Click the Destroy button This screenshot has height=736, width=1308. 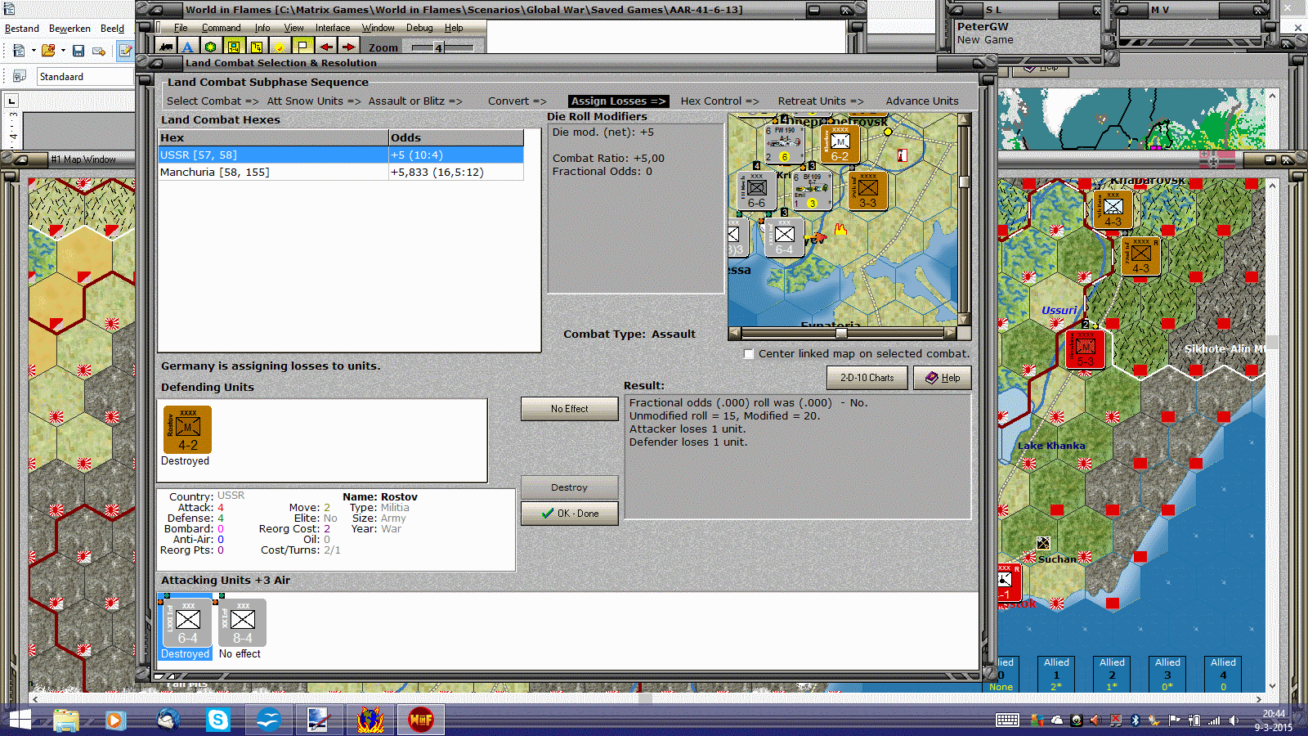[569, 487]
